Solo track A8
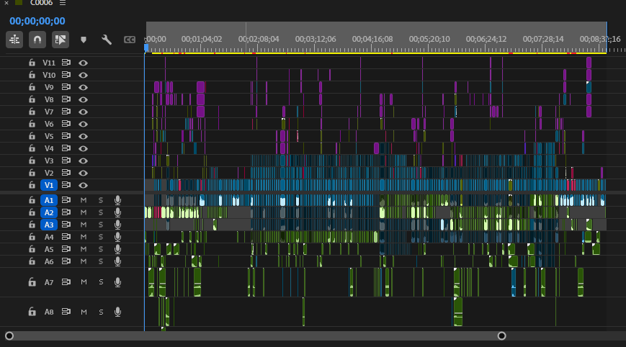Viewport: 626px width, 347px height. pos(101,312)
